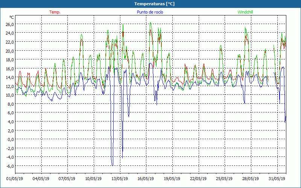Click the 07/05/19 date label
This screenshot has height=188, width=301.
point(67,179)
